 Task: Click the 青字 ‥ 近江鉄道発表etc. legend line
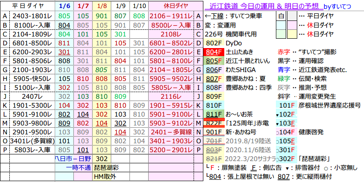tap(312, 70)
